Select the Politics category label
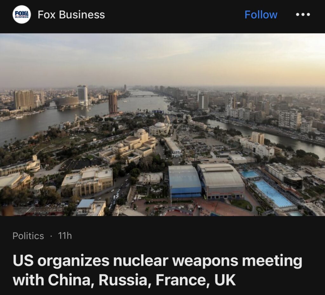 pos(28,236)
